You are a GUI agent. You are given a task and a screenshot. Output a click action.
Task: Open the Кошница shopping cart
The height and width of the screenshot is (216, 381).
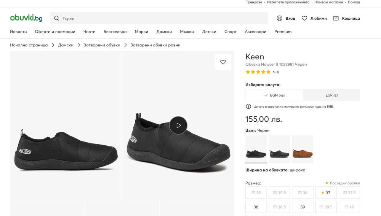[346, 18]
